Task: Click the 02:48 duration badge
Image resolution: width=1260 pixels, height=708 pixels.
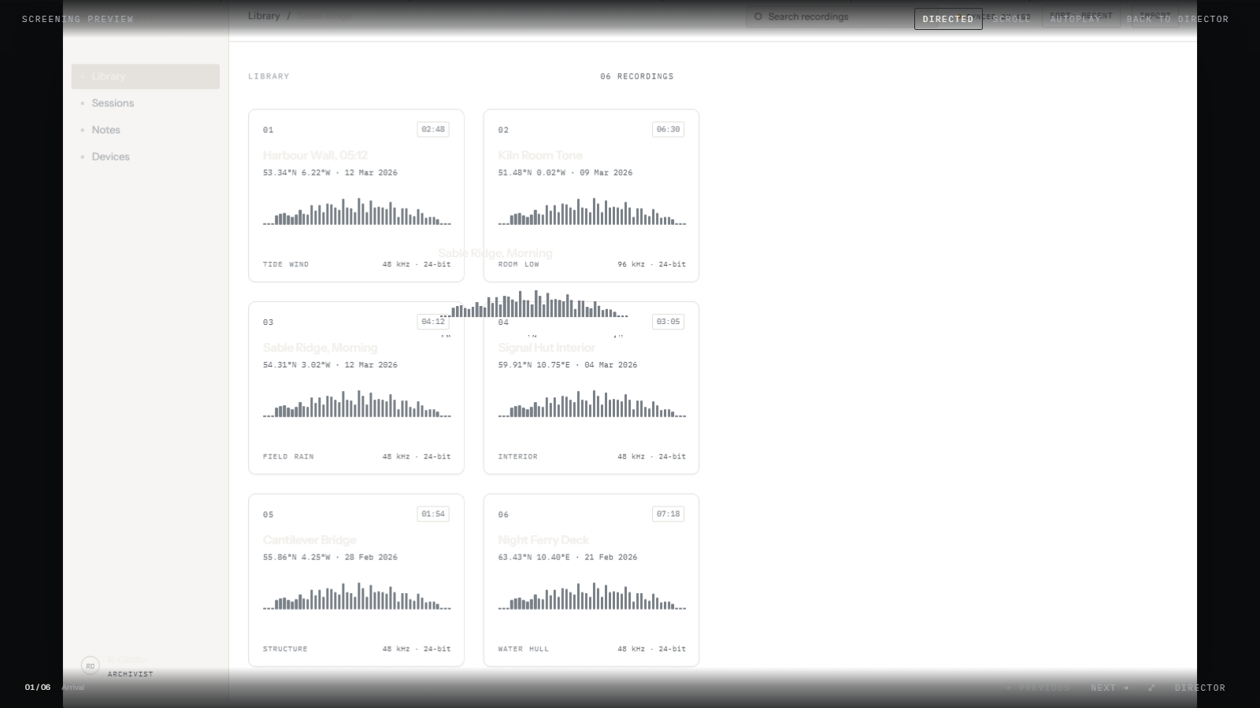Action: point(433,129)
